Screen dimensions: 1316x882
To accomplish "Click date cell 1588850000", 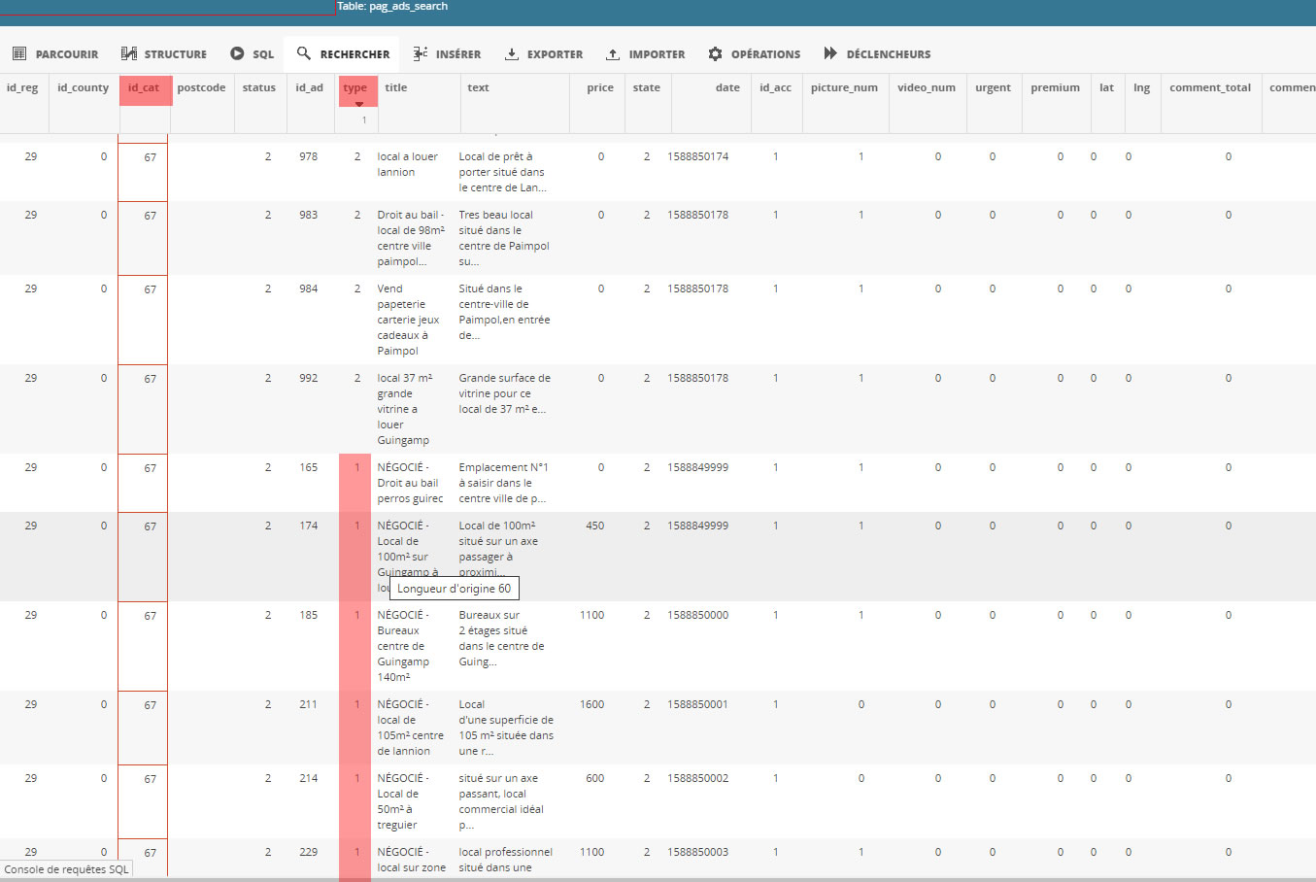I will pos(697,615).
